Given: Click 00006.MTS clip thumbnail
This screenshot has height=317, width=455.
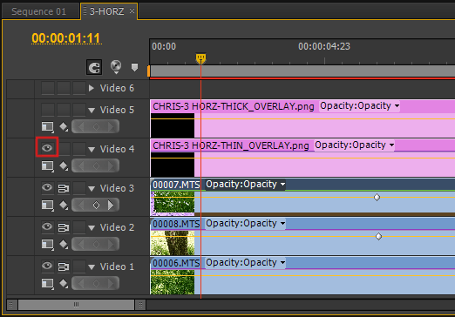Looking at the screenshot, I should 173,282.
